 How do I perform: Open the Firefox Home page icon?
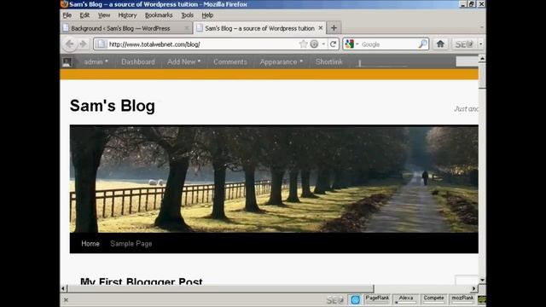(440, 43)
